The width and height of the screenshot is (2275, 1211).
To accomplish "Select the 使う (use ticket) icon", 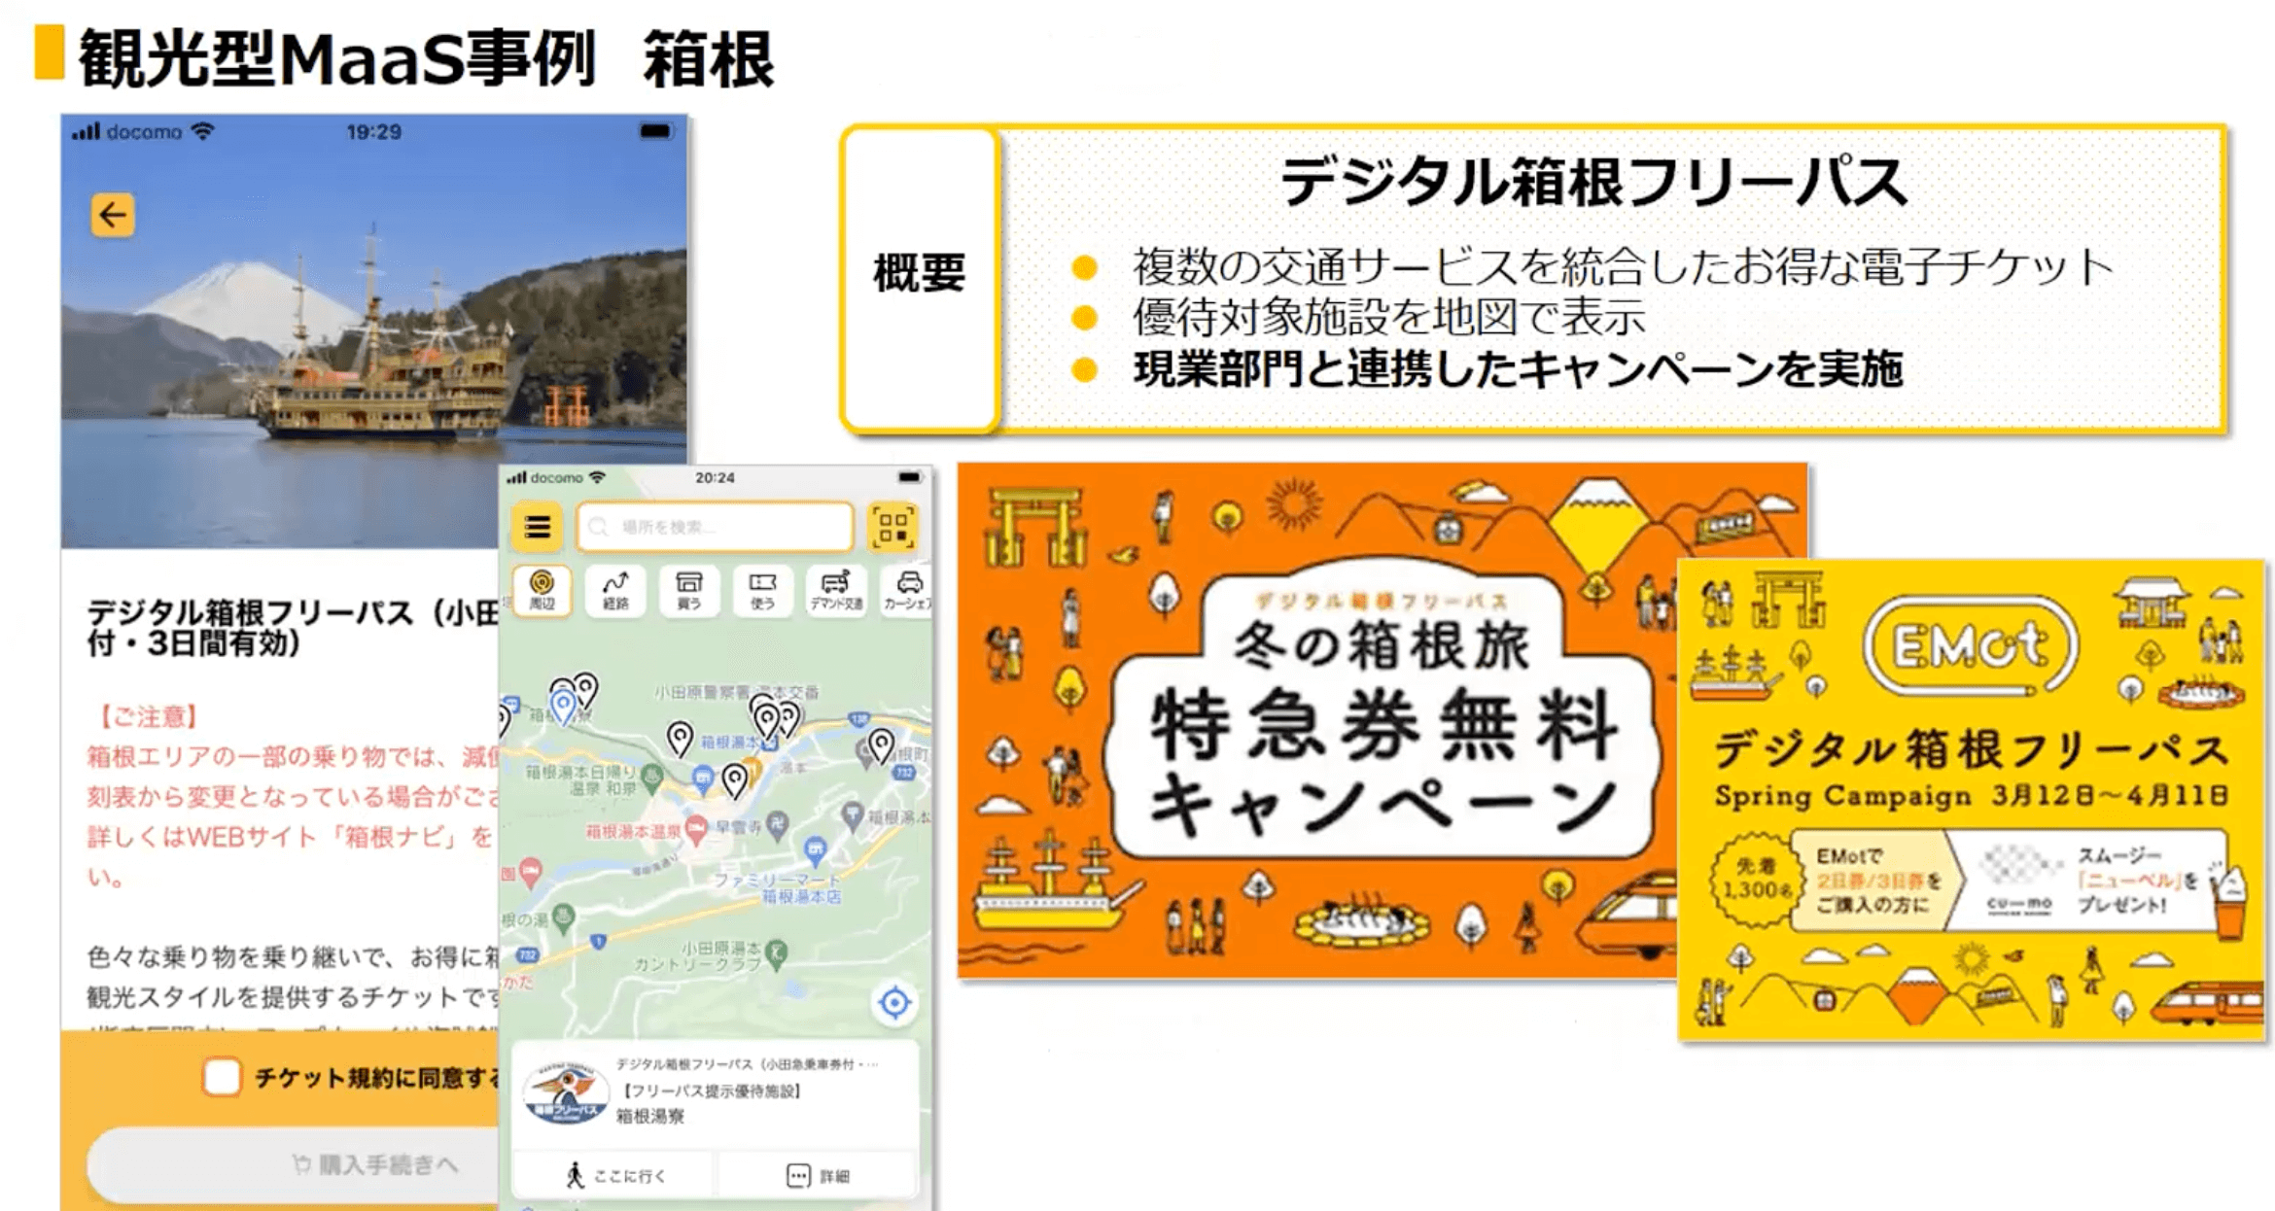I will (x=762, y=590).
